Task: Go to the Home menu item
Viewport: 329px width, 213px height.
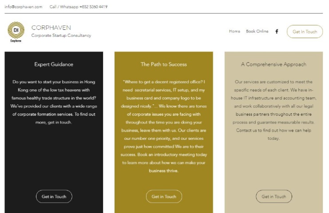Action: (234, 31)
